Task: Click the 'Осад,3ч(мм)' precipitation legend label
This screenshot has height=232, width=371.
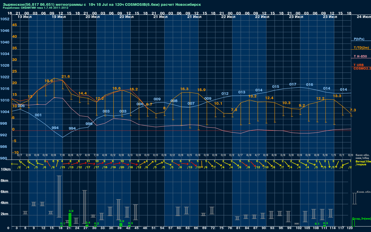Action: pyautogui.click(x=361, y=218)
